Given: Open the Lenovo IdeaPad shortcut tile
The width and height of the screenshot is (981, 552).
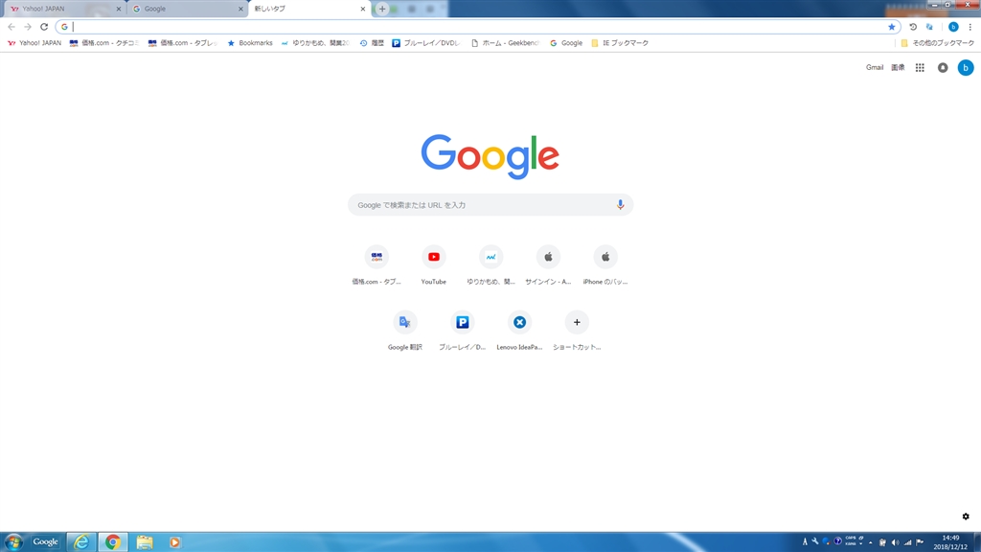Looking at the screenshot, I should point(519,331).
